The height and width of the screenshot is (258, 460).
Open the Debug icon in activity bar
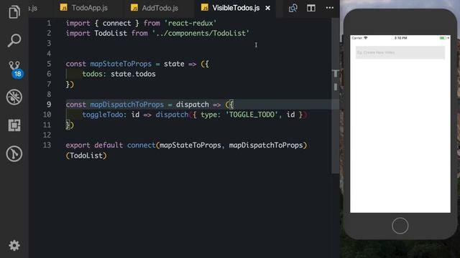click(x=14, y=97)
